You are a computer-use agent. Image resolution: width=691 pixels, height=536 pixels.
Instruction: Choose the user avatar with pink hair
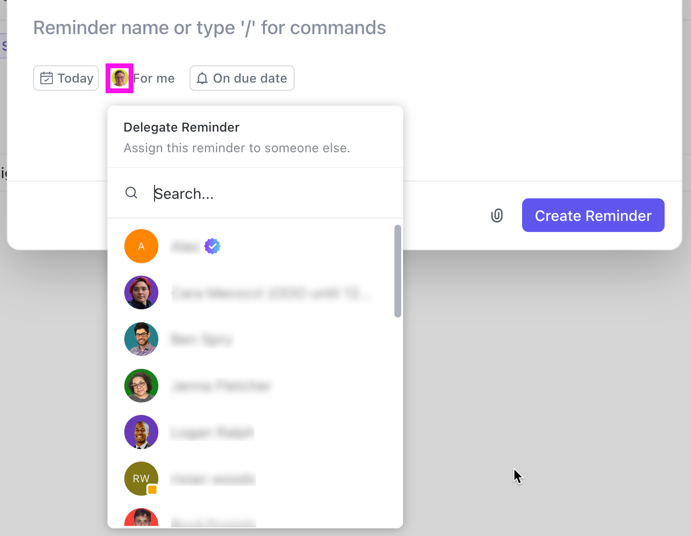141,292
